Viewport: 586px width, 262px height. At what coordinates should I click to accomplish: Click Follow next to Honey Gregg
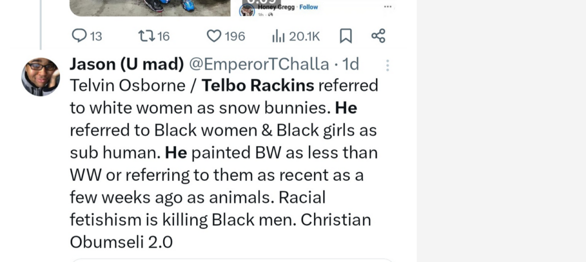click(x=308, y=7)
